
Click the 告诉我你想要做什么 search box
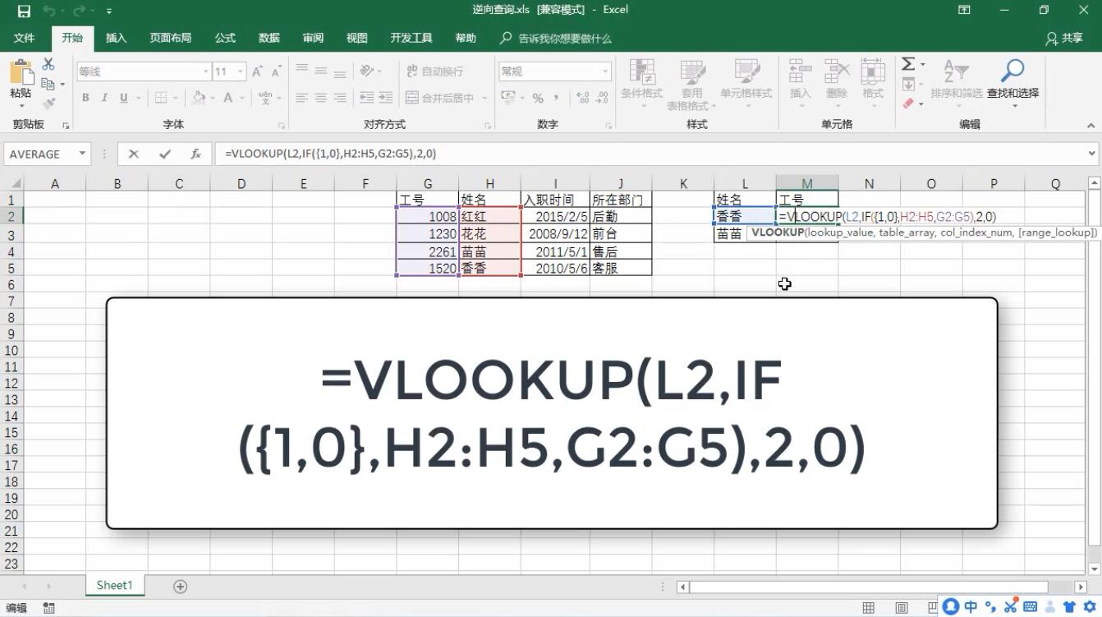pos(556,38)
